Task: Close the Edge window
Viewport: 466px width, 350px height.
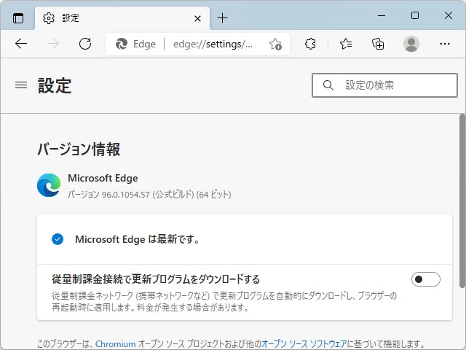Action: 449,15
